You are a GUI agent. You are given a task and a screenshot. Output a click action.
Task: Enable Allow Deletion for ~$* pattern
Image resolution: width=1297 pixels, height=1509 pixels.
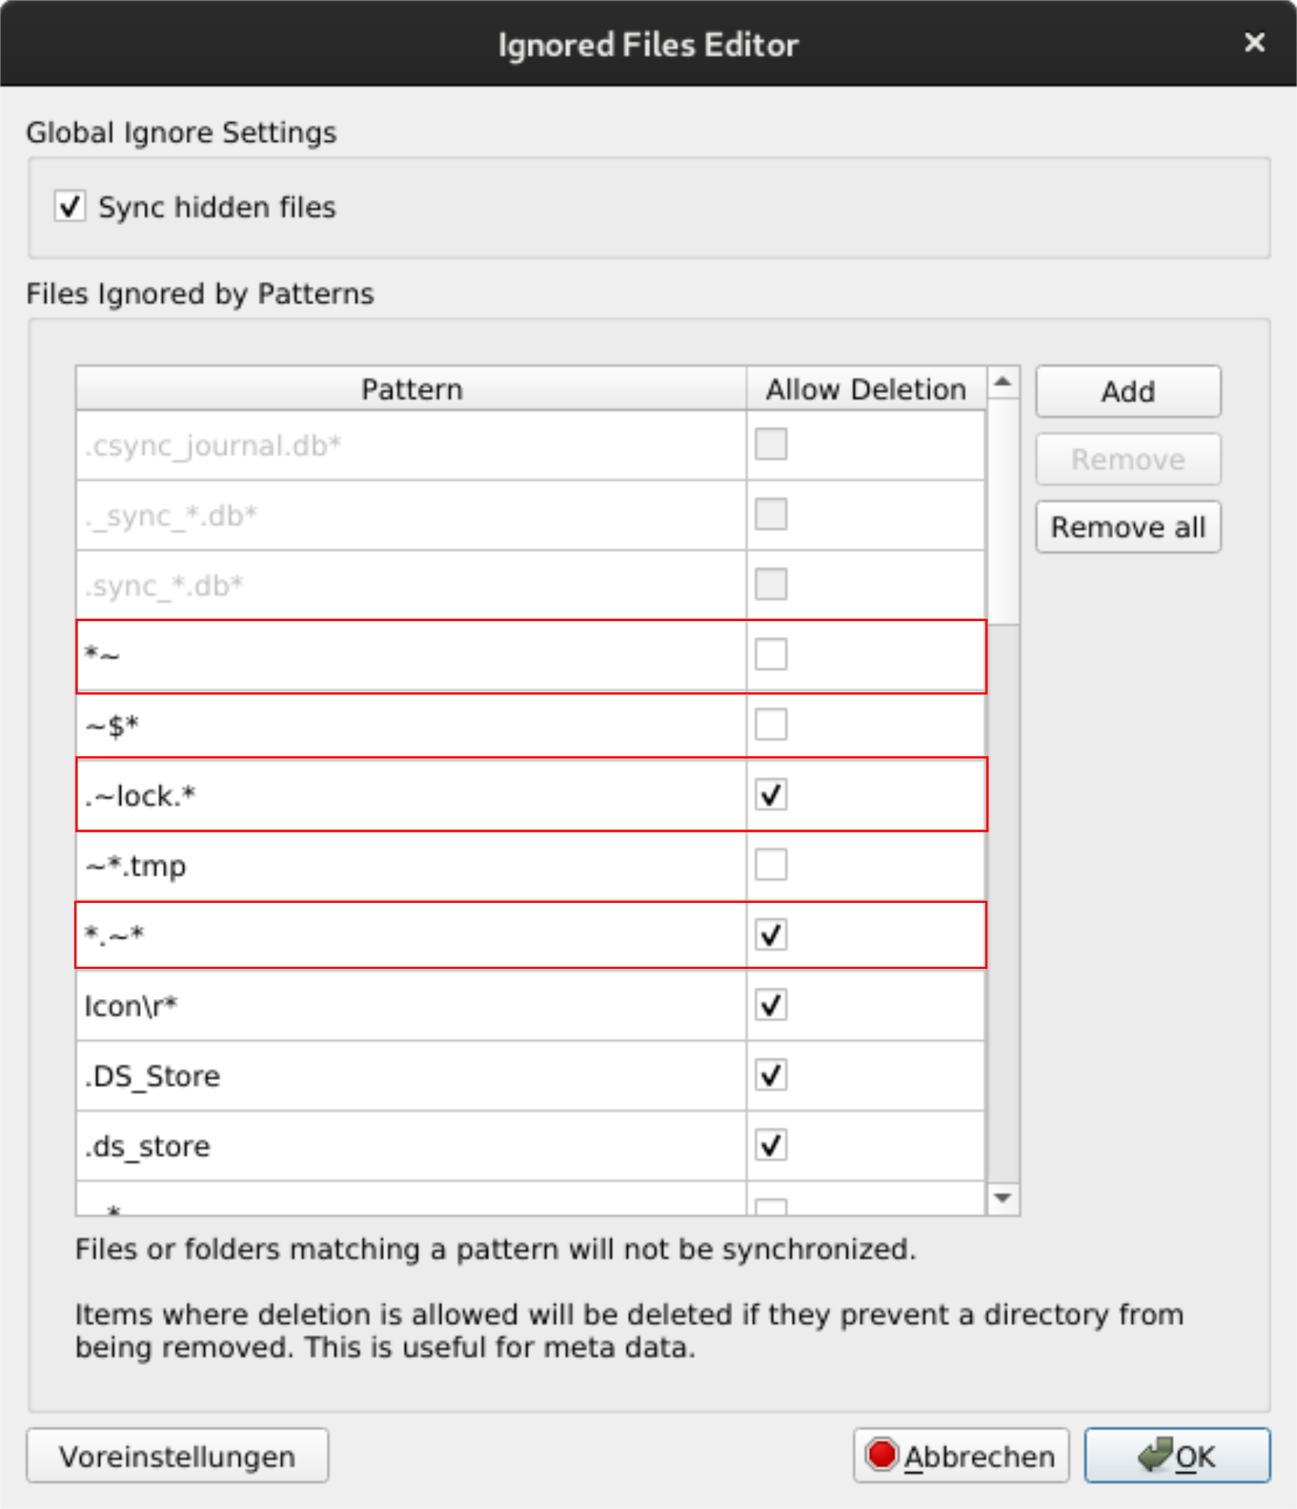771,724
